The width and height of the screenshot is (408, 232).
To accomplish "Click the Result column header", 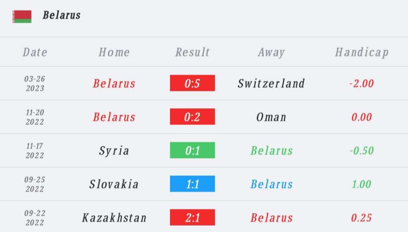I will pos(192,52).
